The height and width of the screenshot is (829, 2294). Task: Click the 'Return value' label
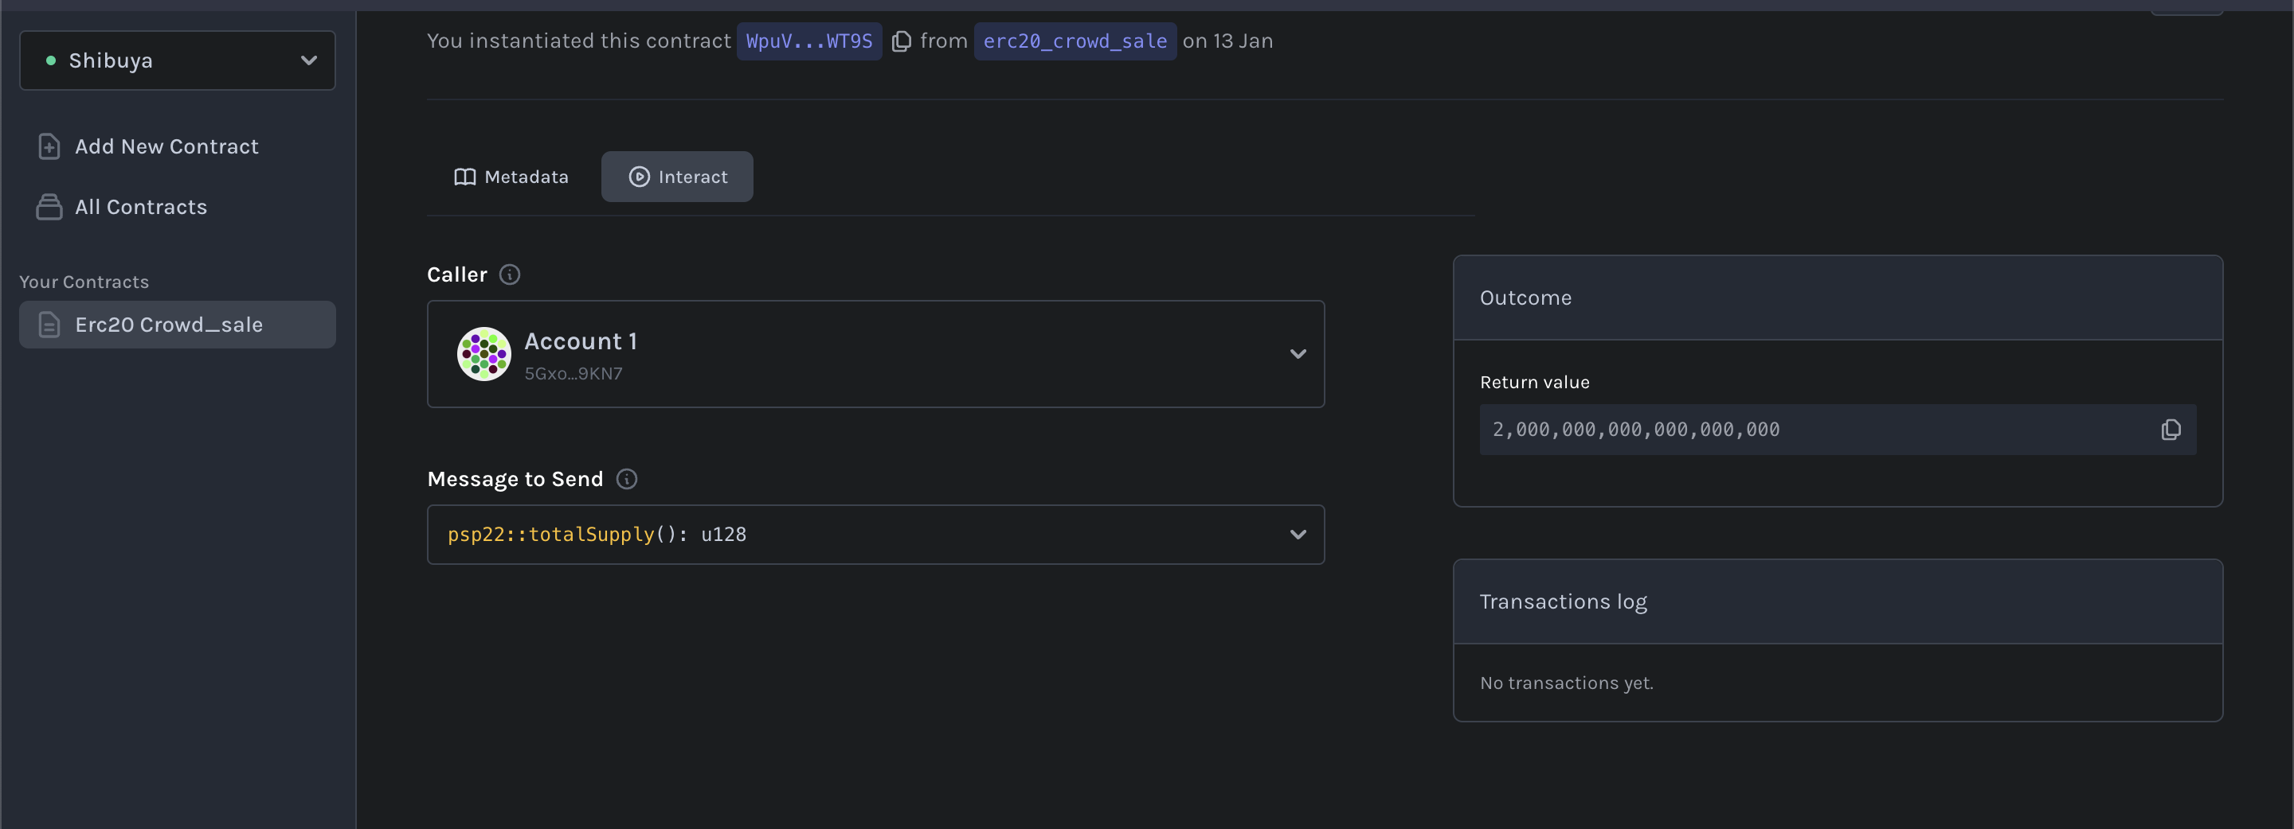pyautogui.click(x=1534, y=383)
